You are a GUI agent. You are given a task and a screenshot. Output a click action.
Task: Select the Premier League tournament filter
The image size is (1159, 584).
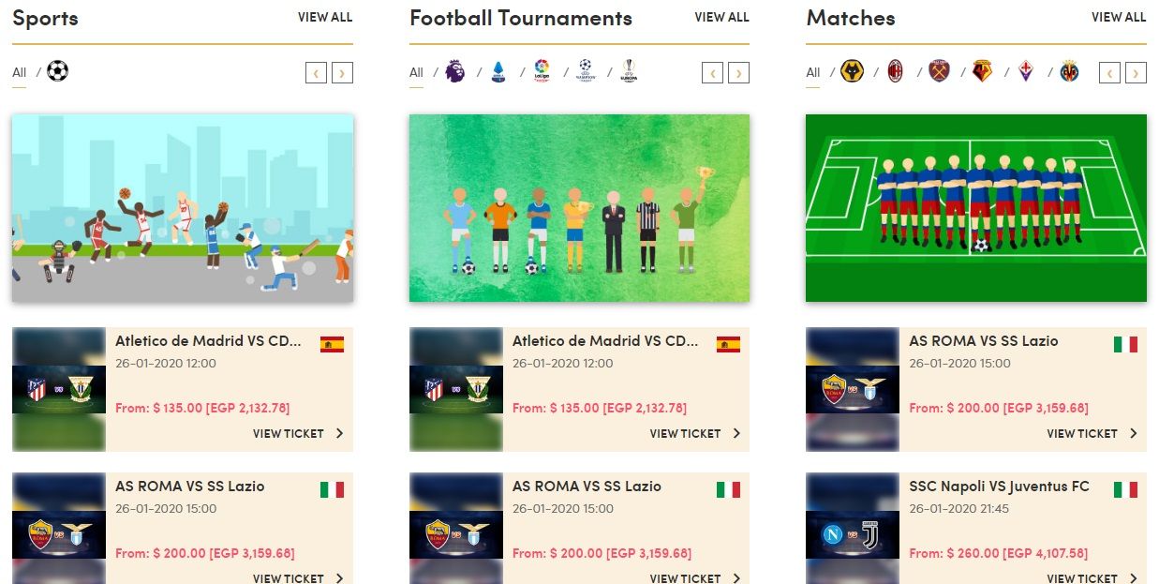(454, 71)
